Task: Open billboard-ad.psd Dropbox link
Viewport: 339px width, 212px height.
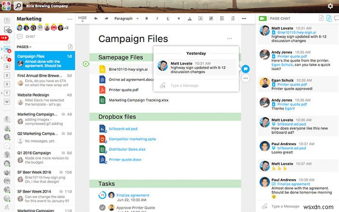Action: pyautogui.click(x=123, y=129)
